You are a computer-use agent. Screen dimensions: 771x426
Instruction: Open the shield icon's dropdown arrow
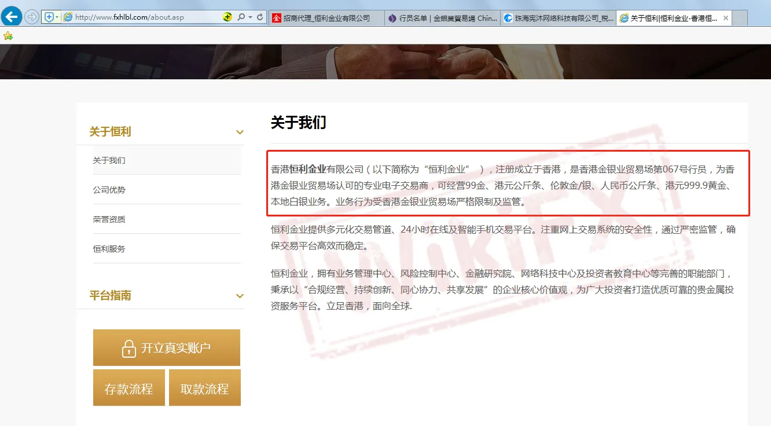57,17
